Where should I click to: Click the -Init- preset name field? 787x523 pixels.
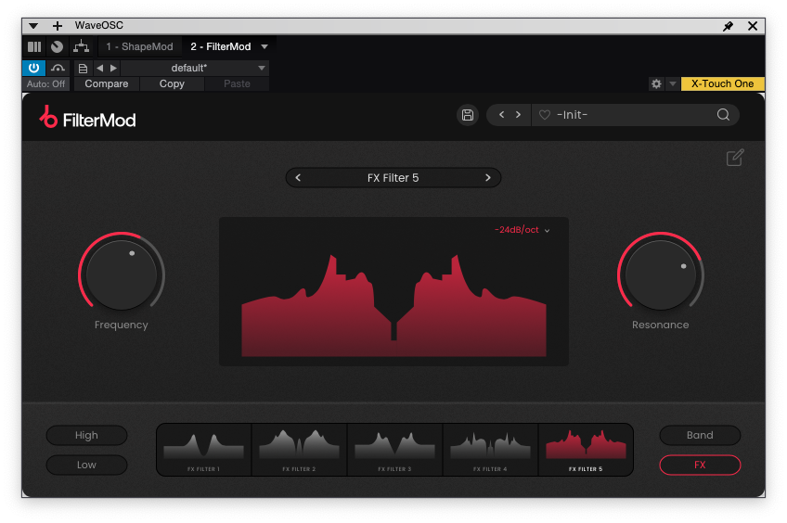[573, 115]
